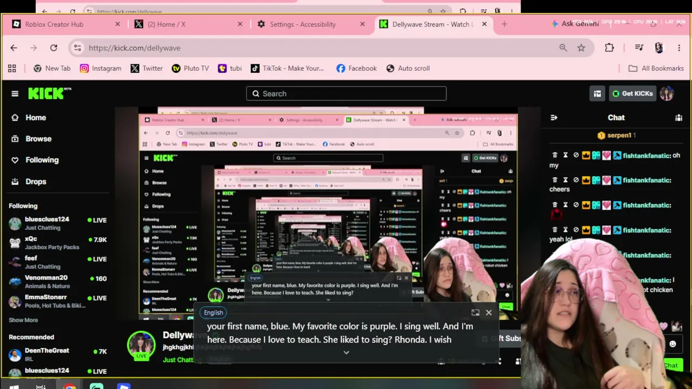Timeout fishtankfanatic on the "cheers" message
Viewport: 692px width, 389px height.
[x=565, y=180]
